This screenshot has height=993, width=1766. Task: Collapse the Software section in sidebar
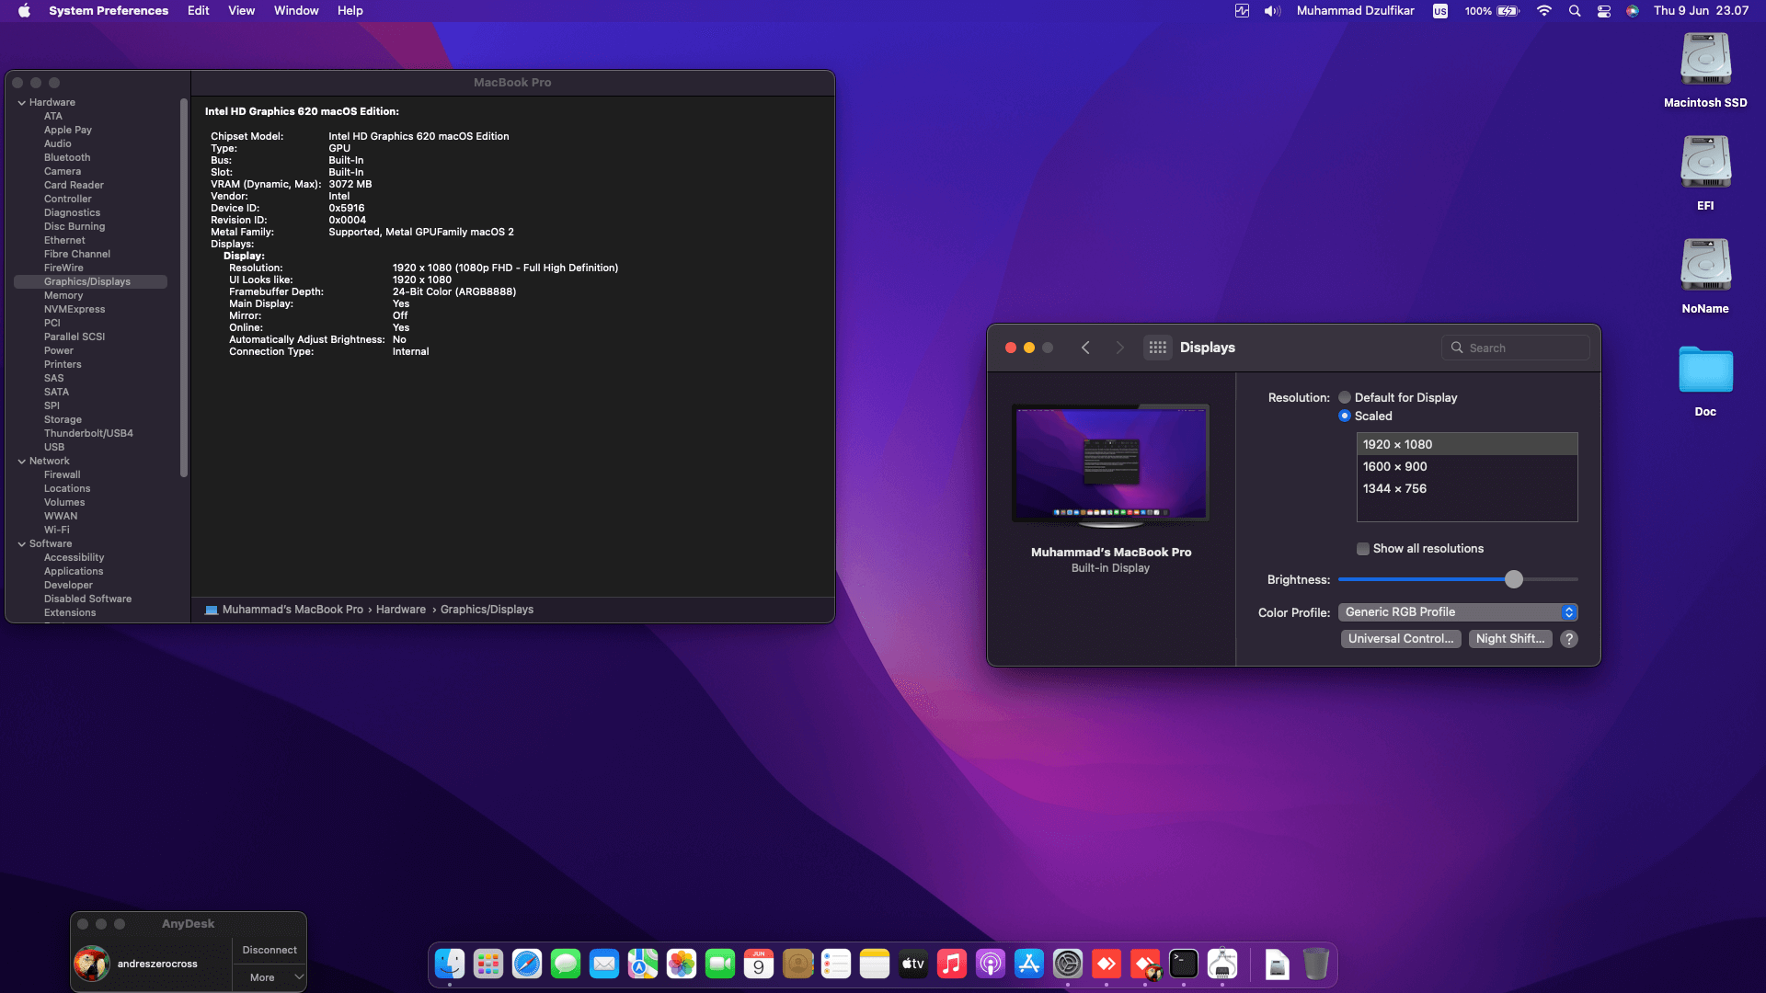point(21,543)
